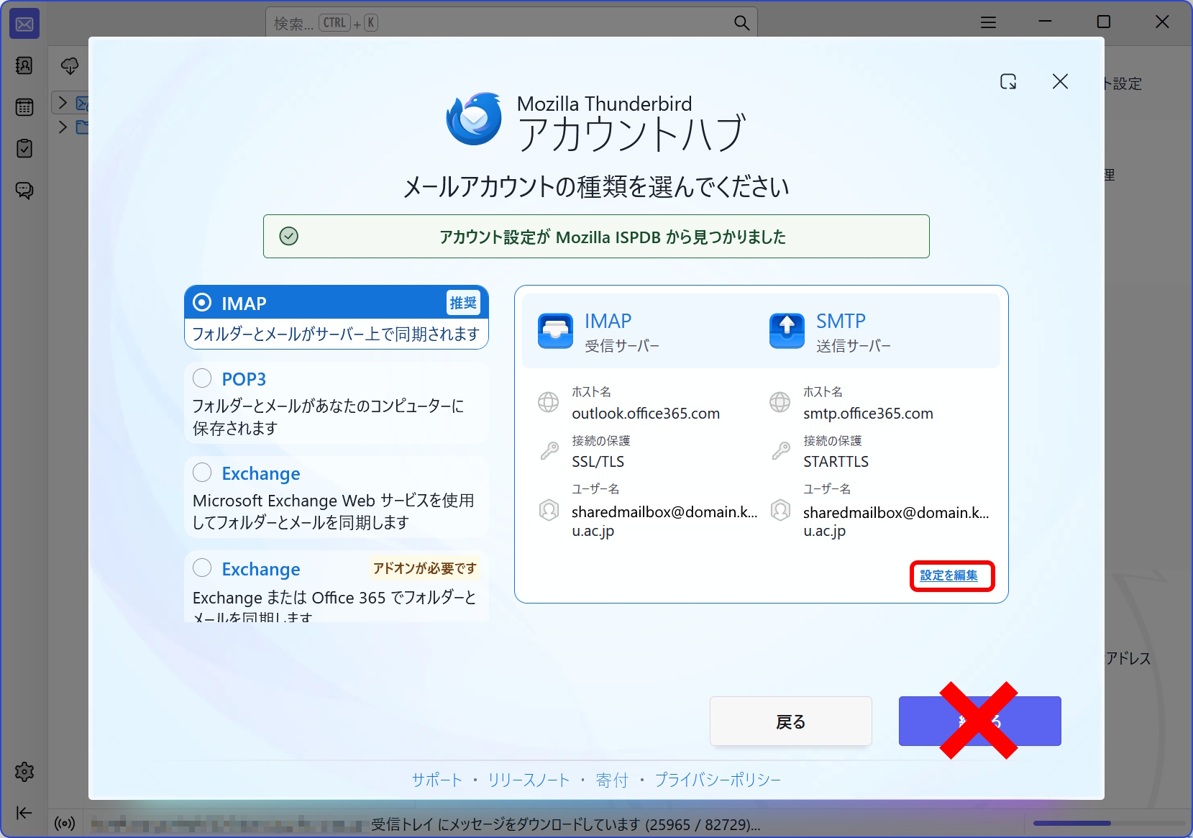Click the Get Messages cloud icon
The width and height of the screenshot is (1193, 838).
coord(70,66)
